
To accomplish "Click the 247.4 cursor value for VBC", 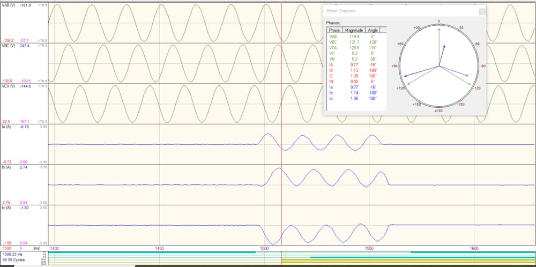I will pyautogui.click(x=25, y=46).
